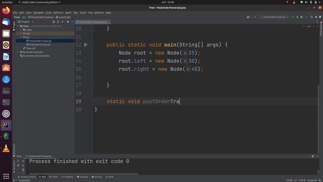Image resolution: width=323 pixels, height=182 pixels.
Task: Open Project panel options gear
Action: point(68,22)
